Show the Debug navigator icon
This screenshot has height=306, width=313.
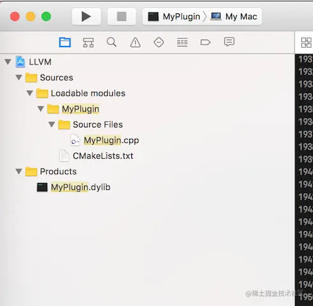pyautogui.click(x=182, y=42)
